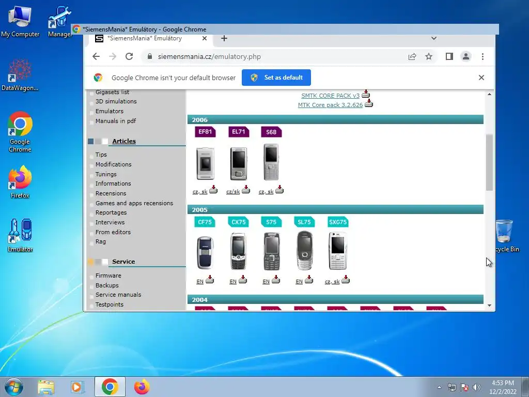Select the S68 label tag
This screenshot has height=397, width=529.
click(271, 132)
